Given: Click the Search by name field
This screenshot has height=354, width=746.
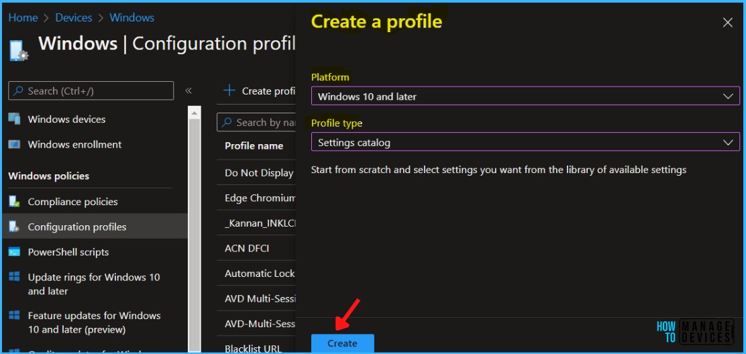Looking at the screenshot, I should (257, 122).
